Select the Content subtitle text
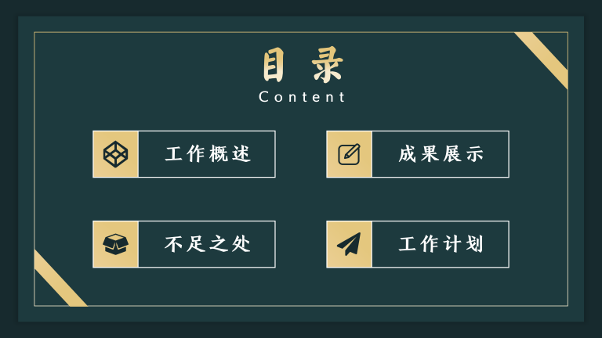Screen dimensions: 602x338 [x=302, y=97]
